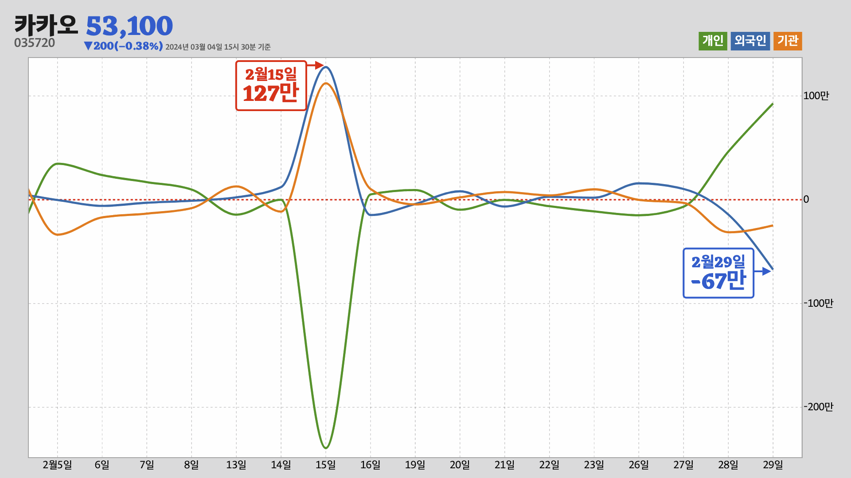
Task: Click the 19일 x-axis label
Action: (x=415, y=465)
